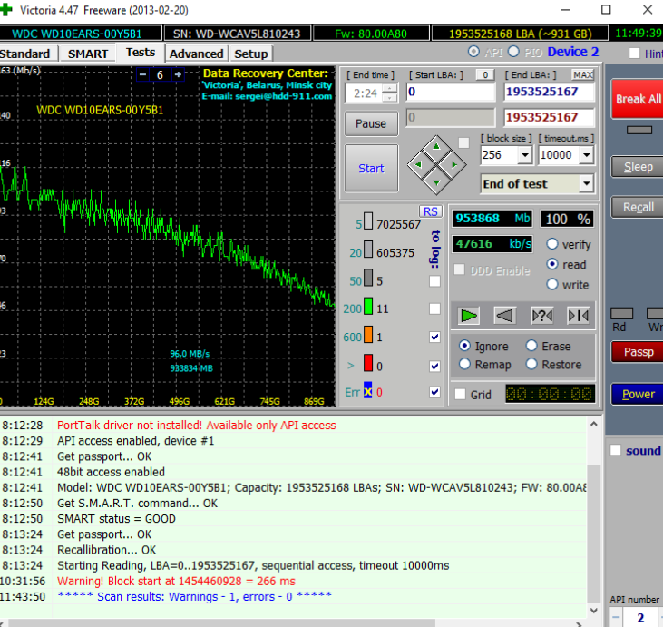Click the green play scan button
The width and height of the screenshot is (663, 627).
point(469,316)
